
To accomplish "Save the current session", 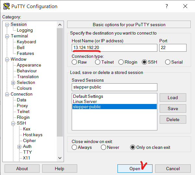I will pyautogui.click(x=173, y=109).
